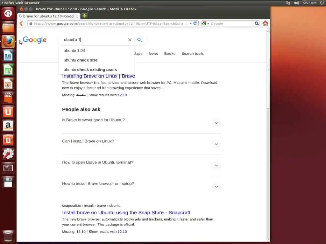The width and height of the screenshot is (326, 244).
Task: Open the Trash in the launcher
Action: point(8,236)
